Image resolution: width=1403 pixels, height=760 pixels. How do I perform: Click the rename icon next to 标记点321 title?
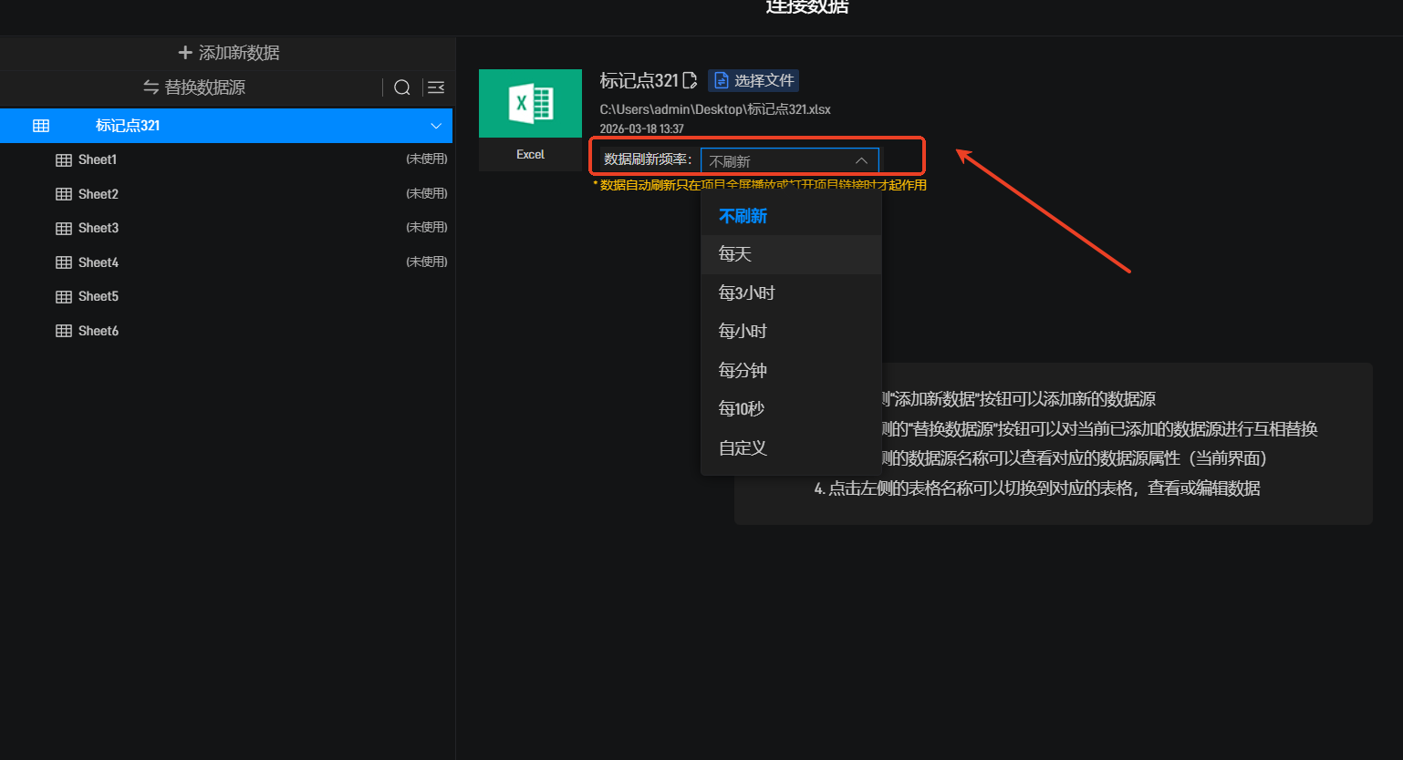[690, 81]
